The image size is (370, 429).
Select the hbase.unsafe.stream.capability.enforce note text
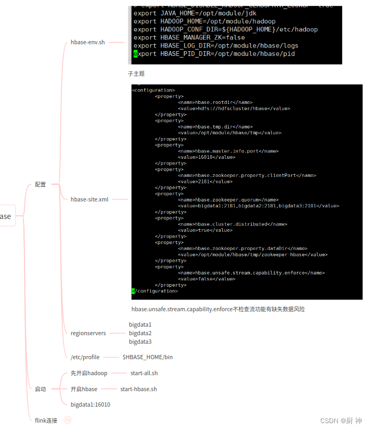[x=218, y=309]
